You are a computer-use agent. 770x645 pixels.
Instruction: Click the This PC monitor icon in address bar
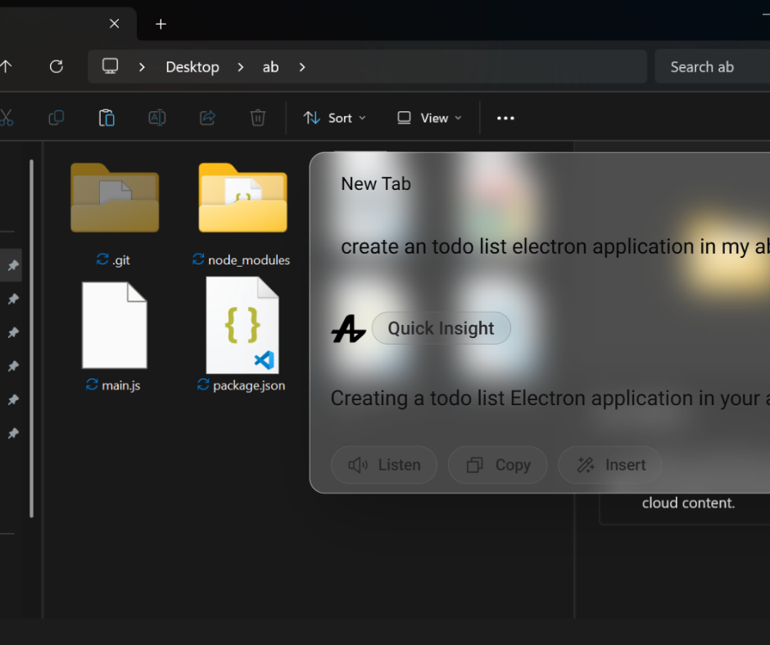point(111,67)
